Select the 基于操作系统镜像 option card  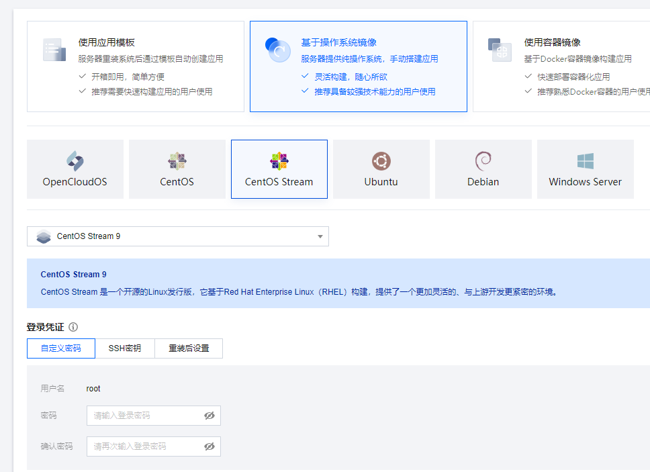tap(358, 66)
